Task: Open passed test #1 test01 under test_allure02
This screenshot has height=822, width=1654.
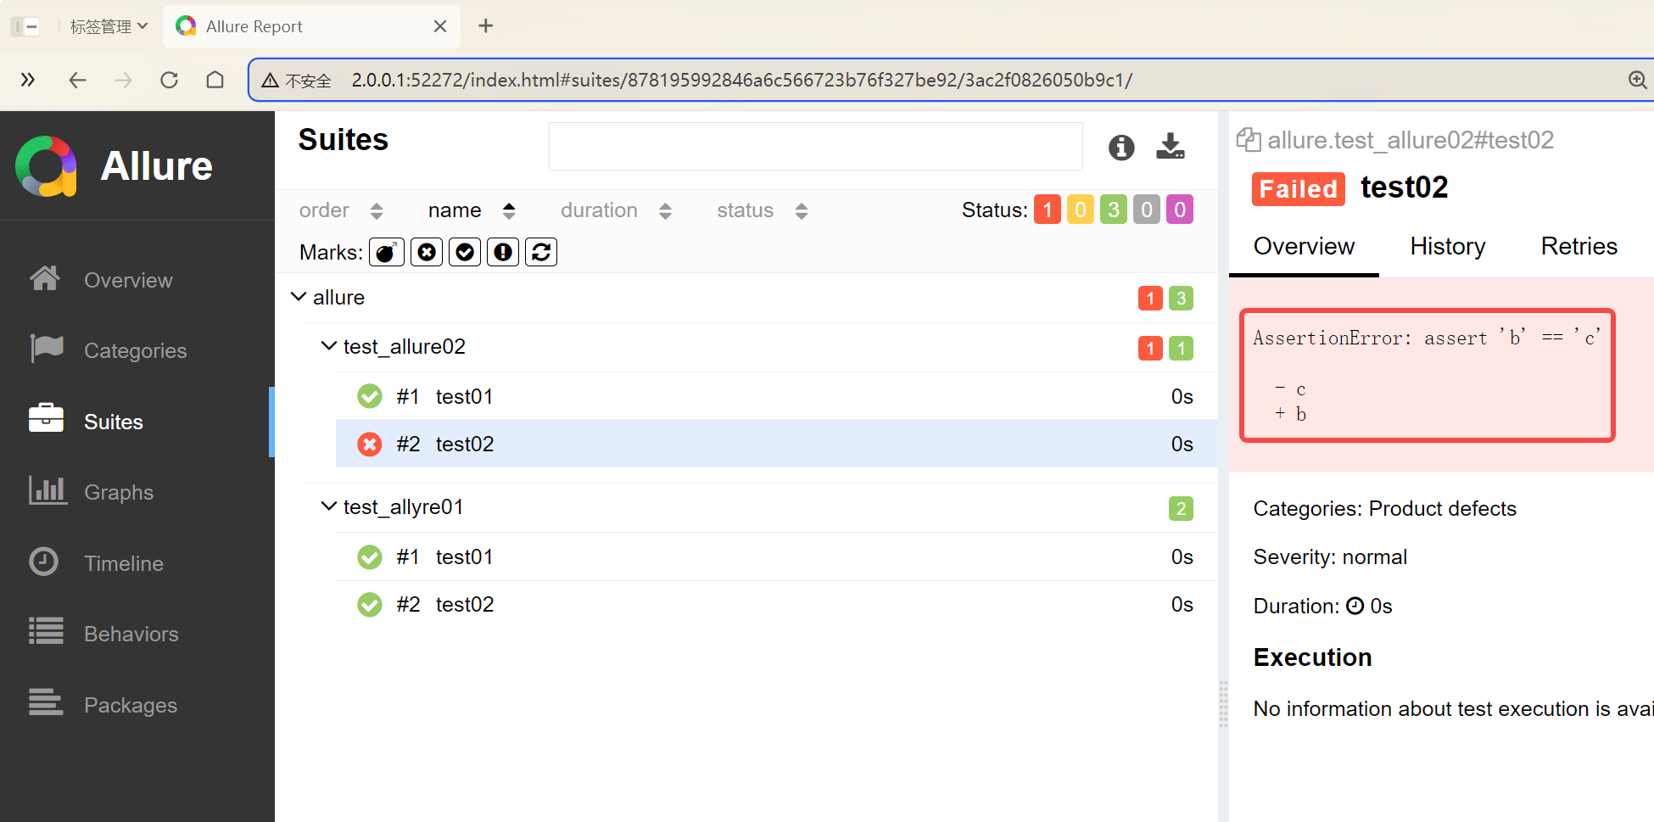Action: [x=777, y=396]
